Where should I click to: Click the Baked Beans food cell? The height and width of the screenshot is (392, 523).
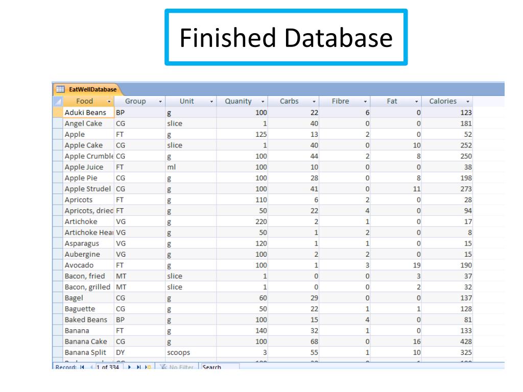point(88,320)
